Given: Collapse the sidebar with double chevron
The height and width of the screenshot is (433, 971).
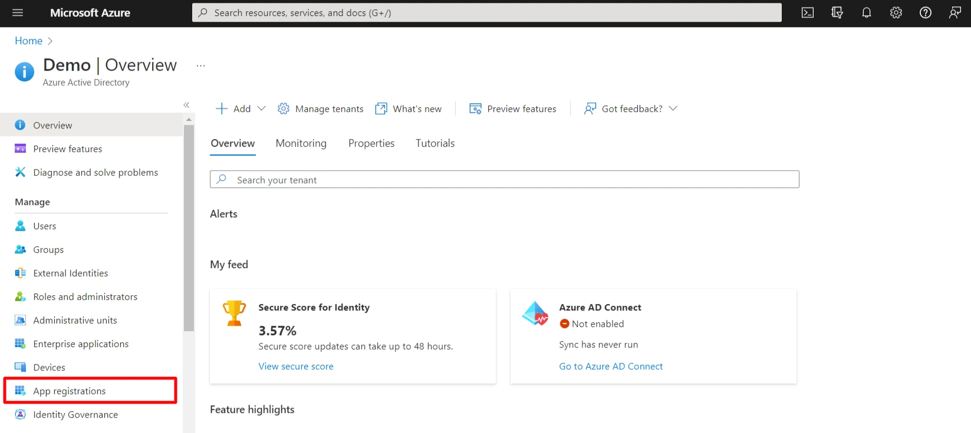Looking at the screenshot, I should [x=186, y=105].
